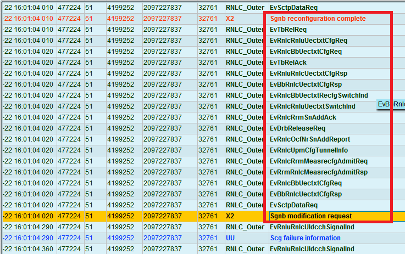
Task: Select the EvRnlcRrmSnAddAck message
Action: tap(303, 117)
